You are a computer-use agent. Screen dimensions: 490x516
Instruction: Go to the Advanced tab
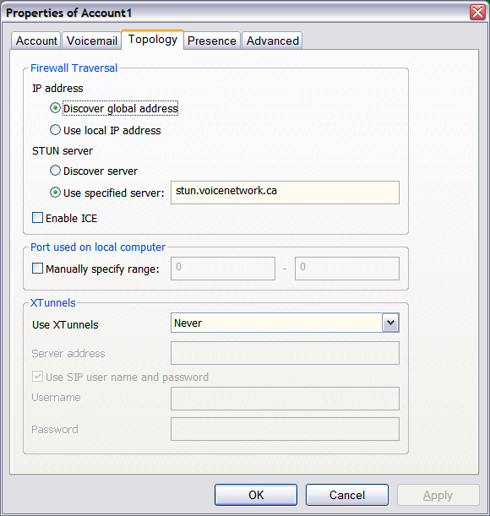272,41
